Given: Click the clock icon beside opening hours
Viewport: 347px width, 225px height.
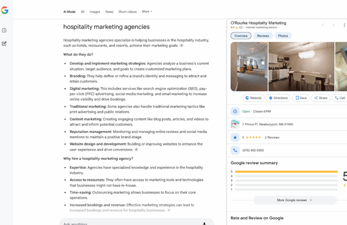Looking at the screenshot, I should point(235,111).
